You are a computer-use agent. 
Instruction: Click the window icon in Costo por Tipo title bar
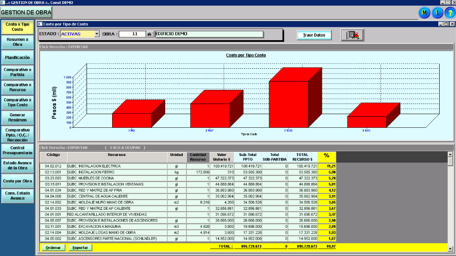pos(40,24)
